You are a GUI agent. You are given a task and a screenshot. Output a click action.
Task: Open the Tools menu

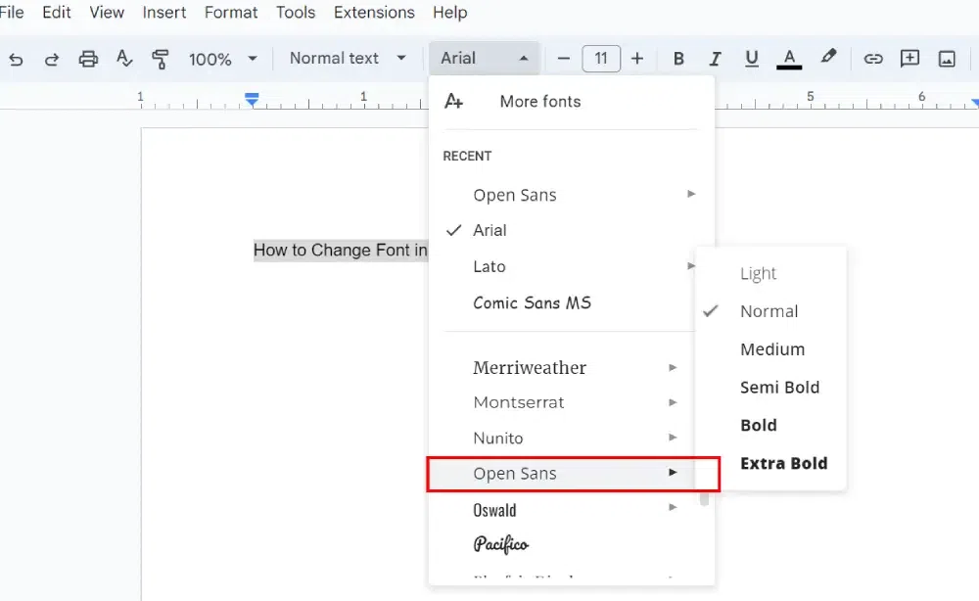(x=296, y=13)
